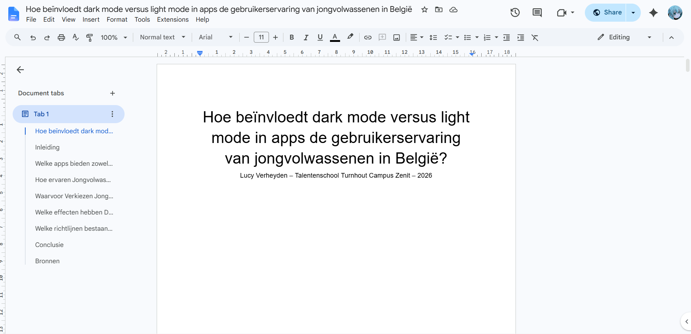Open Normal text style dropdown

[162, 37]
